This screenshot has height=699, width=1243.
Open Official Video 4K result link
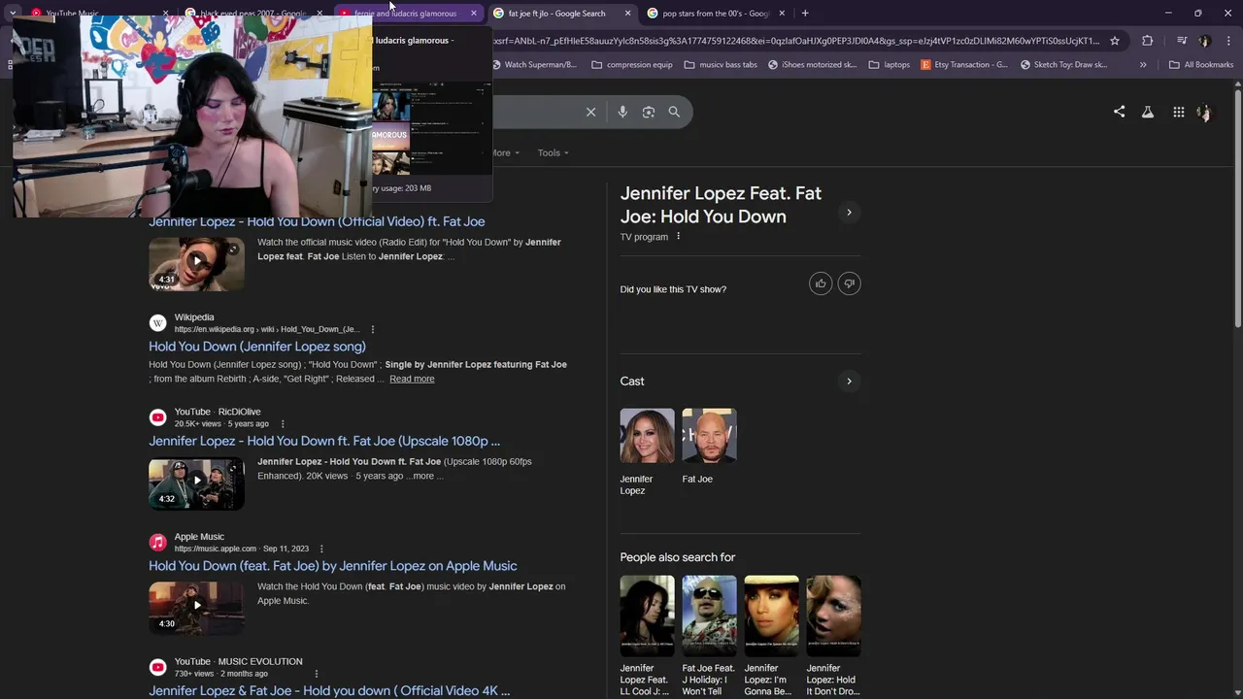click(x=329, y=690)
